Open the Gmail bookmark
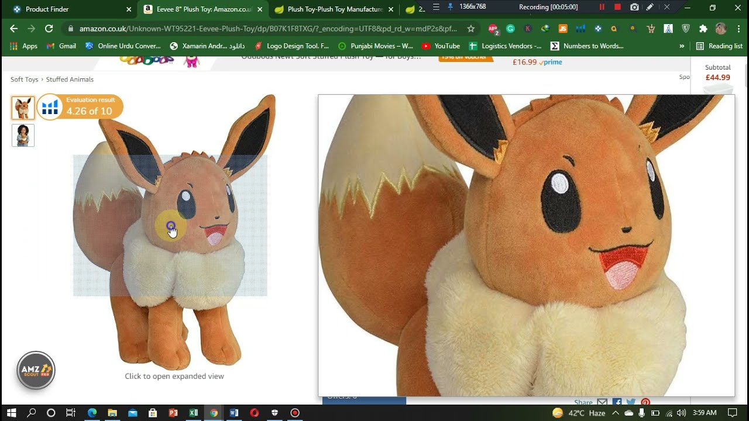The width and height of the screenshot is (749, 421). [x=61, y=46]
